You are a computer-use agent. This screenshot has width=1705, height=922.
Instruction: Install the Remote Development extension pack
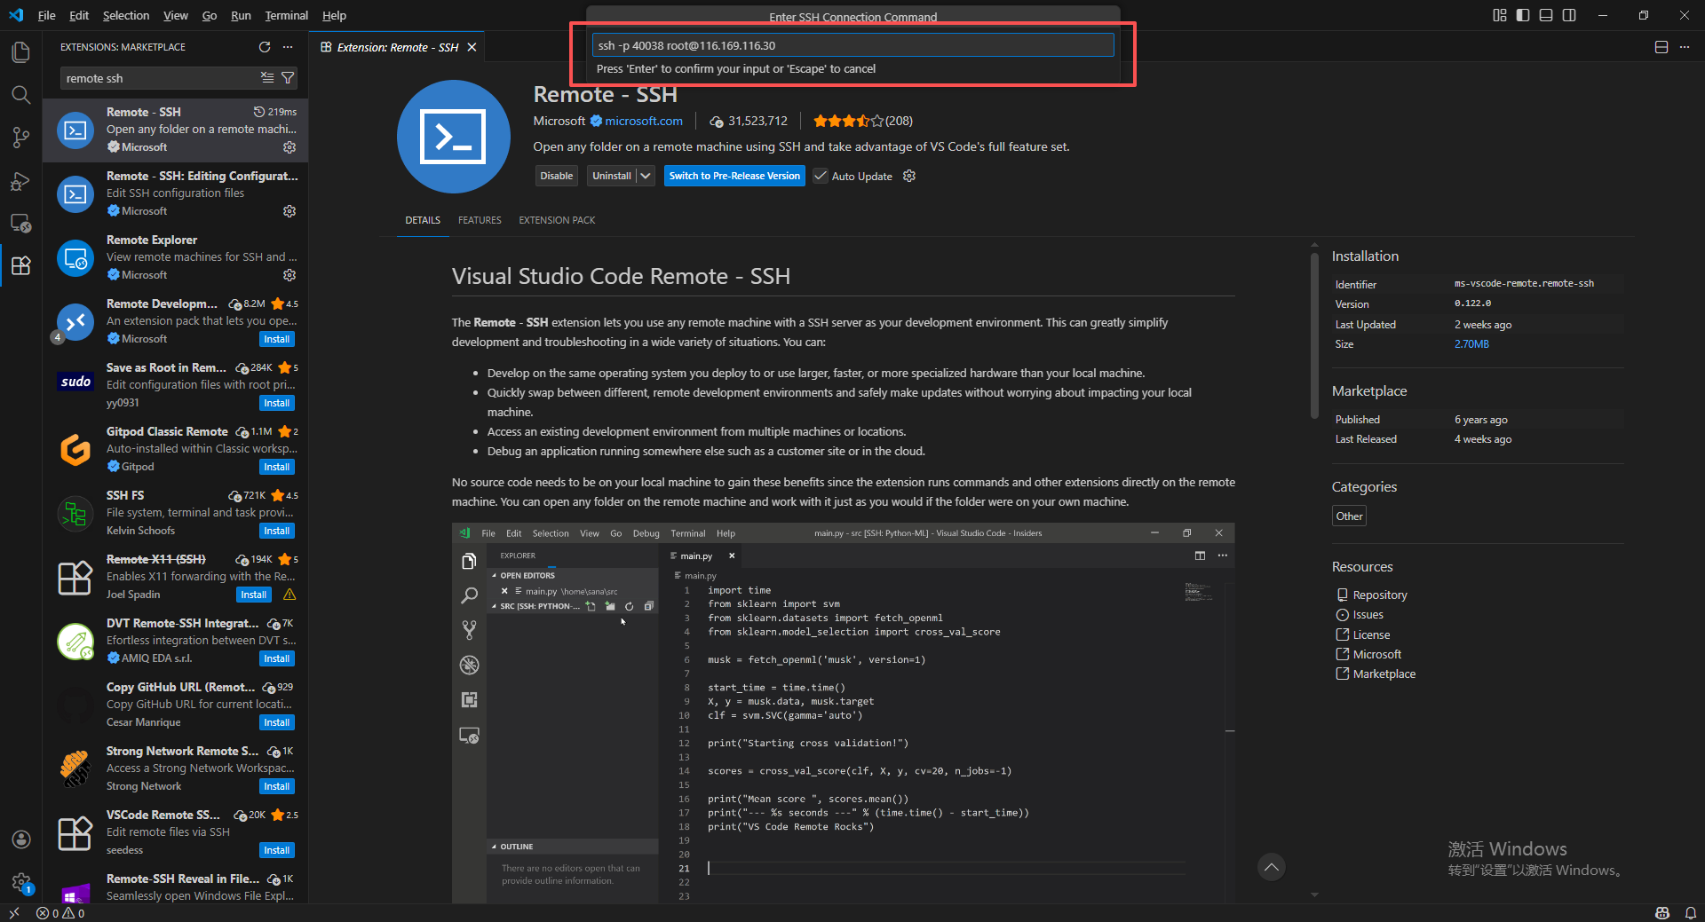(x=277, y=339)
